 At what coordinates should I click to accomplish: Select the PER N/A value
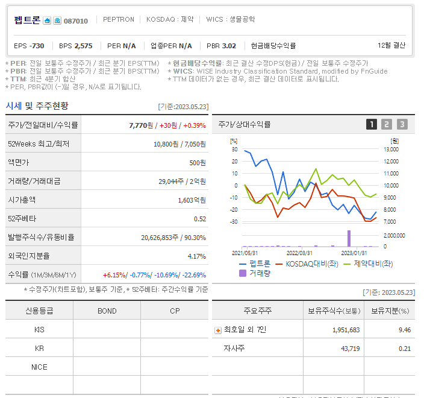(x=122, y=46)
